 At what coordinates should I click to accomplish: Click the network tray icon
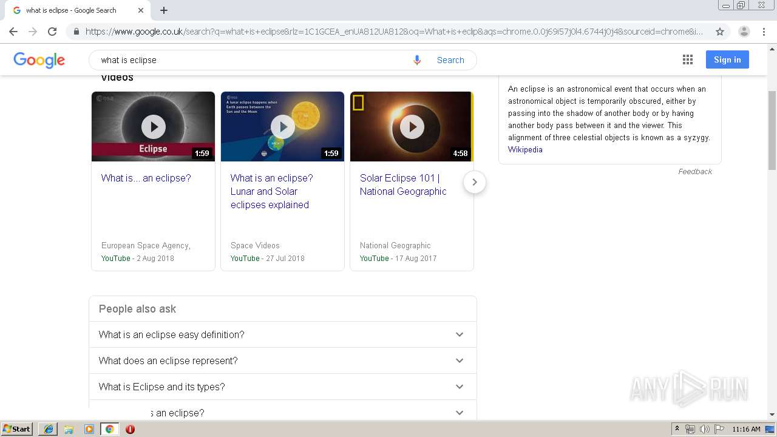pos(690,429)
